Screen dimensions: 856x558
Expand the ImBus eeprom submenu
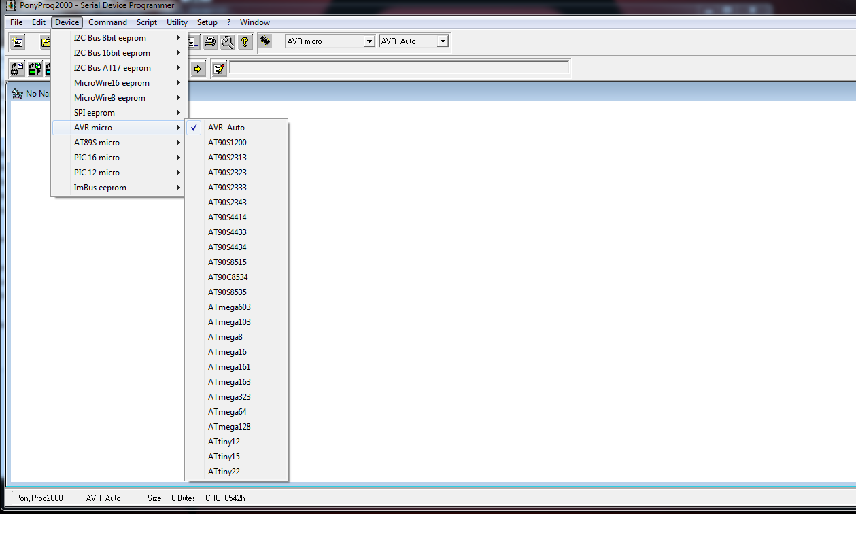click(x=119, y=188)
